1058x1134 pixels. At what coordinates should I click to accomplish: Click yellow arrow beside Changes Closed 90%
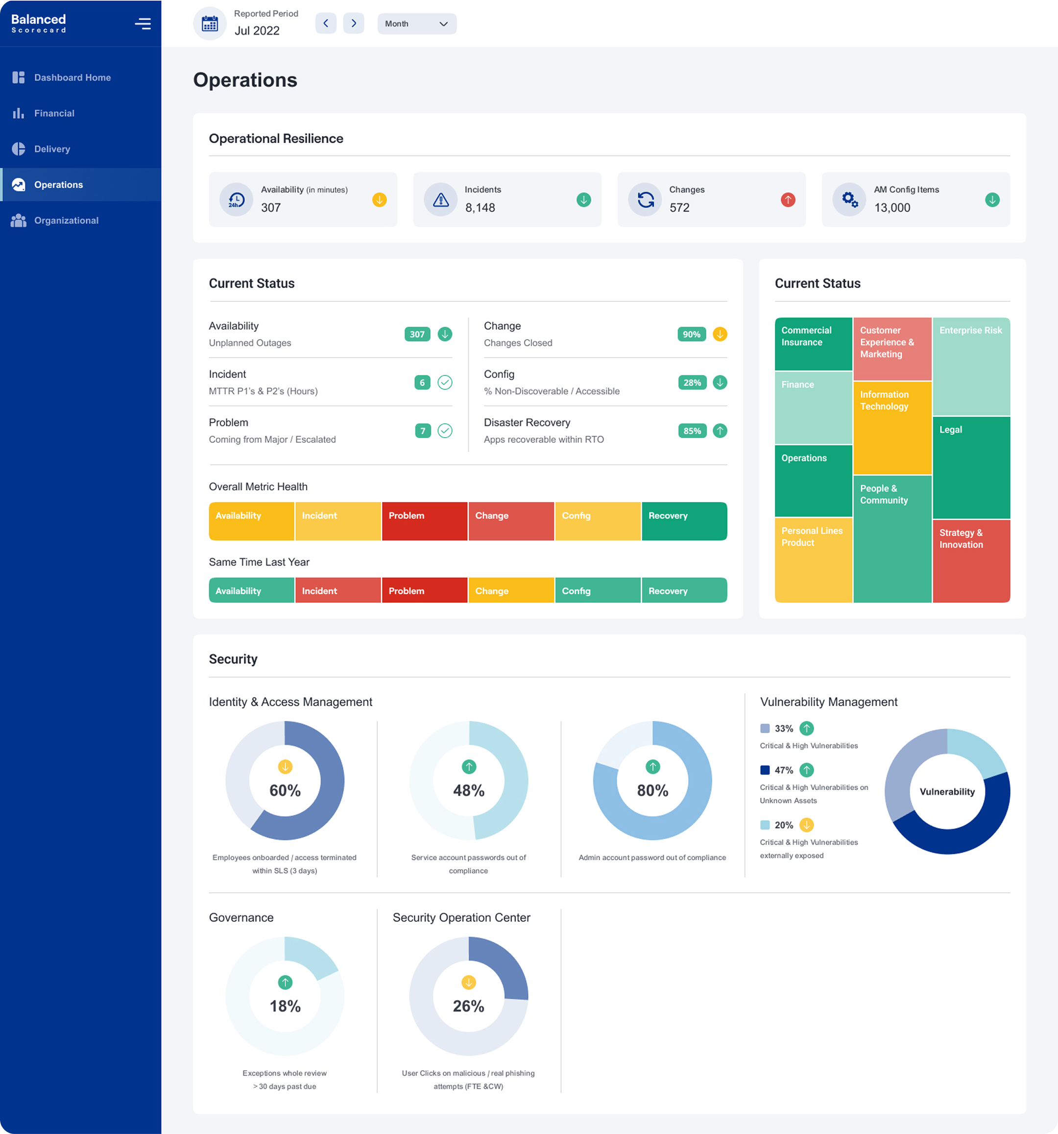click(720, 334)
